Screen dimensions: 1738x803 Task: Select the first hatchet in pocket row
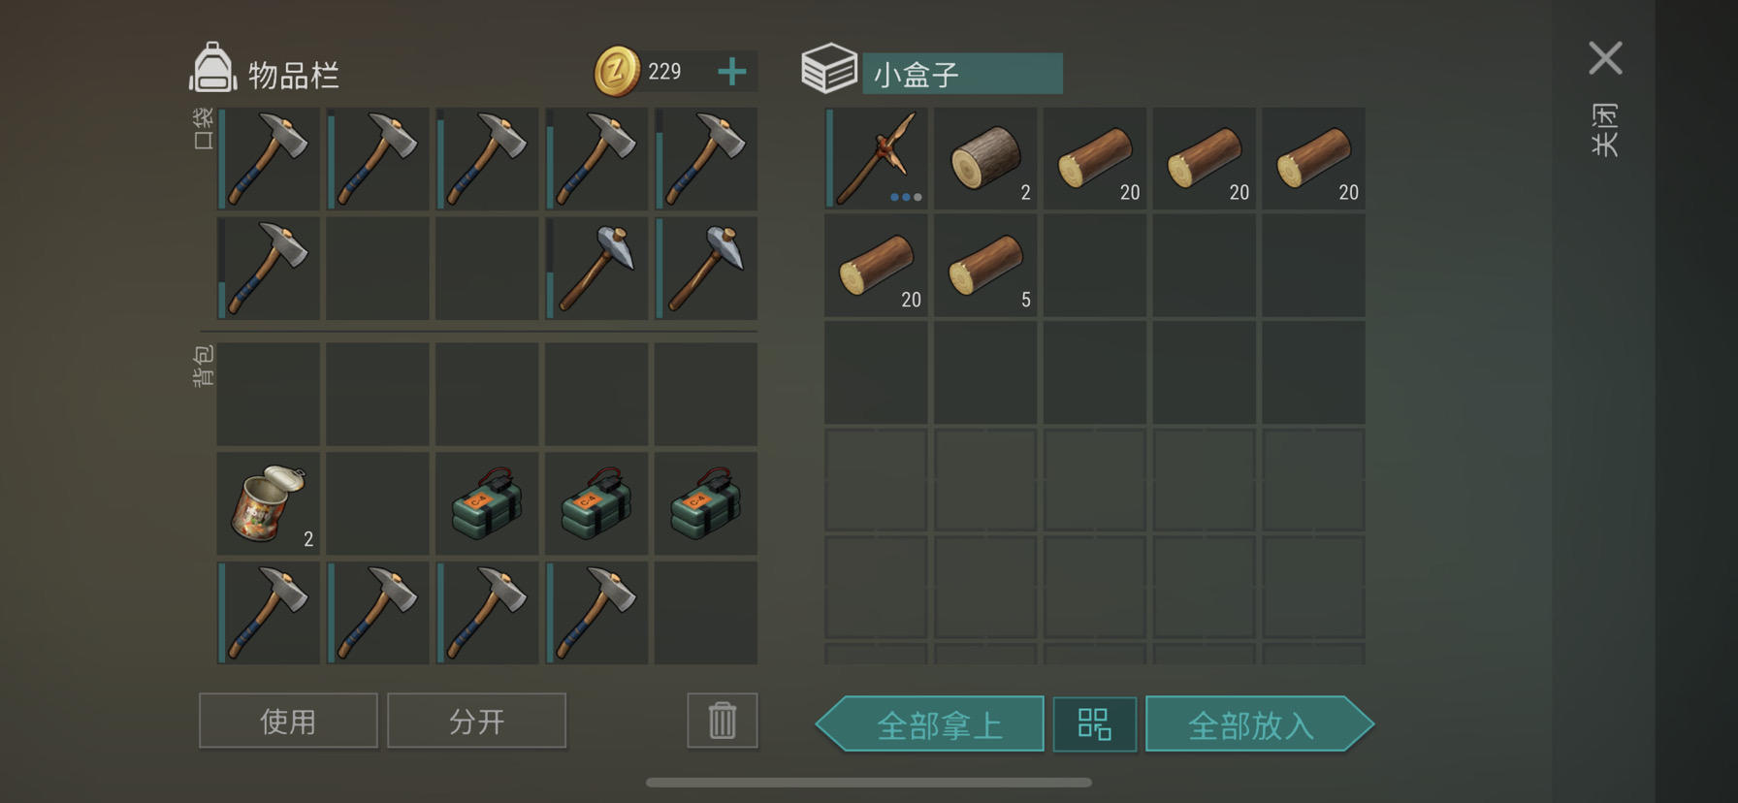tap(269, 159)
